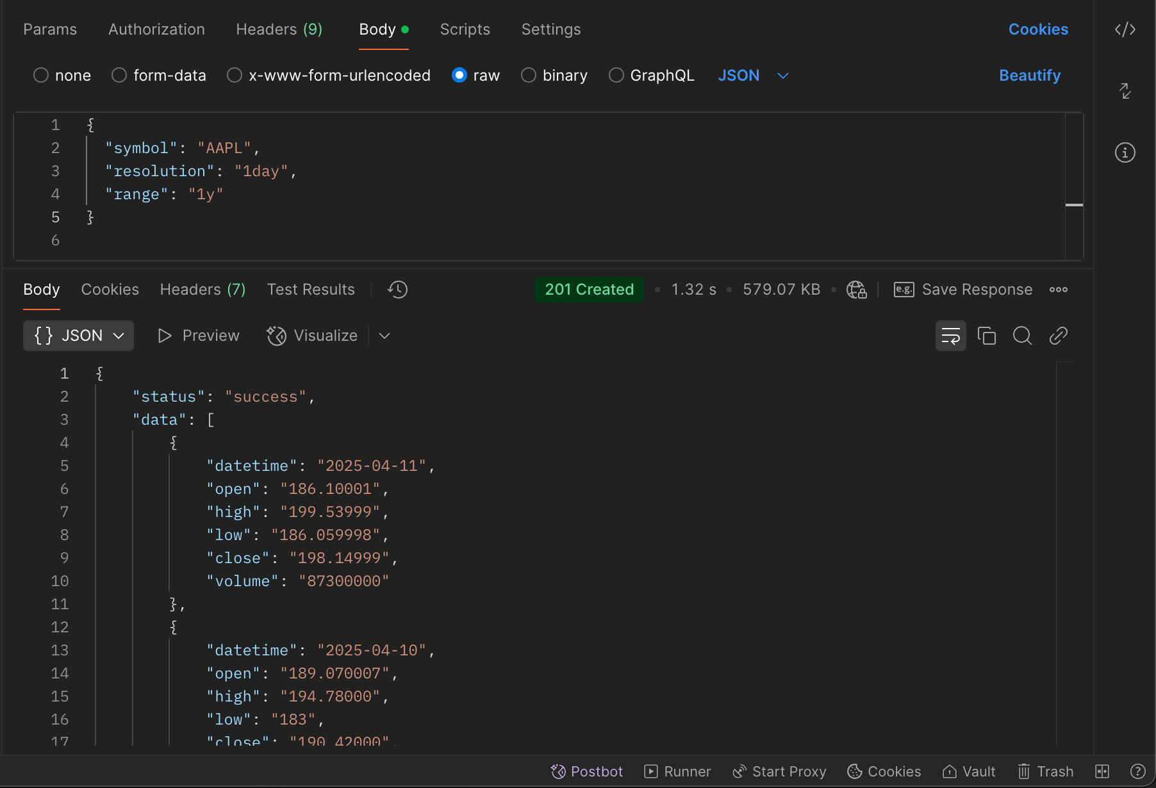1156x788 pixels.
Task: Copy the response body to clipboard
Action: (x=987, y=336)
